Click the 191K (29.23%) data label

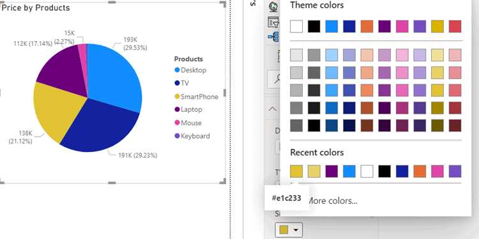point(137,155)
